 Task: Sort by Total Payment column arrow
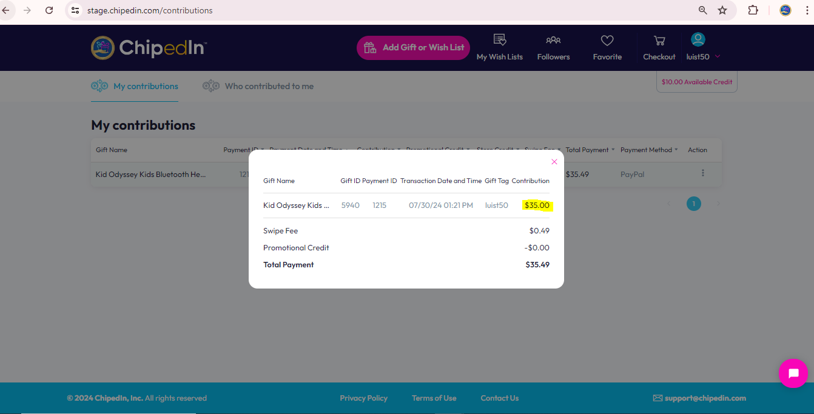tap(613, 150)
